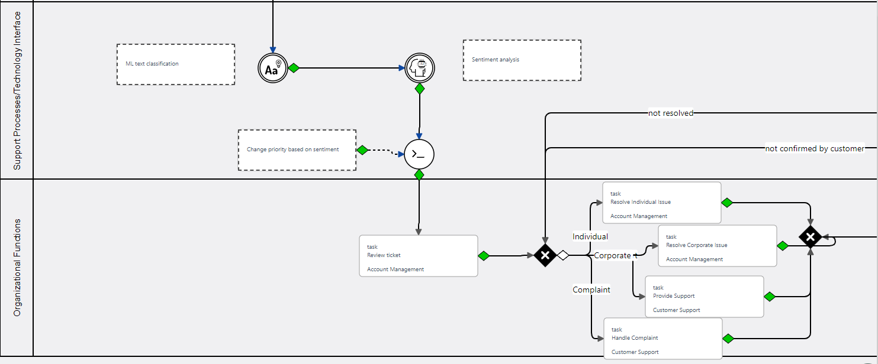Select the command-line script event circle
The height and width of the screenshot is (364, 878).
click(419, 154)
